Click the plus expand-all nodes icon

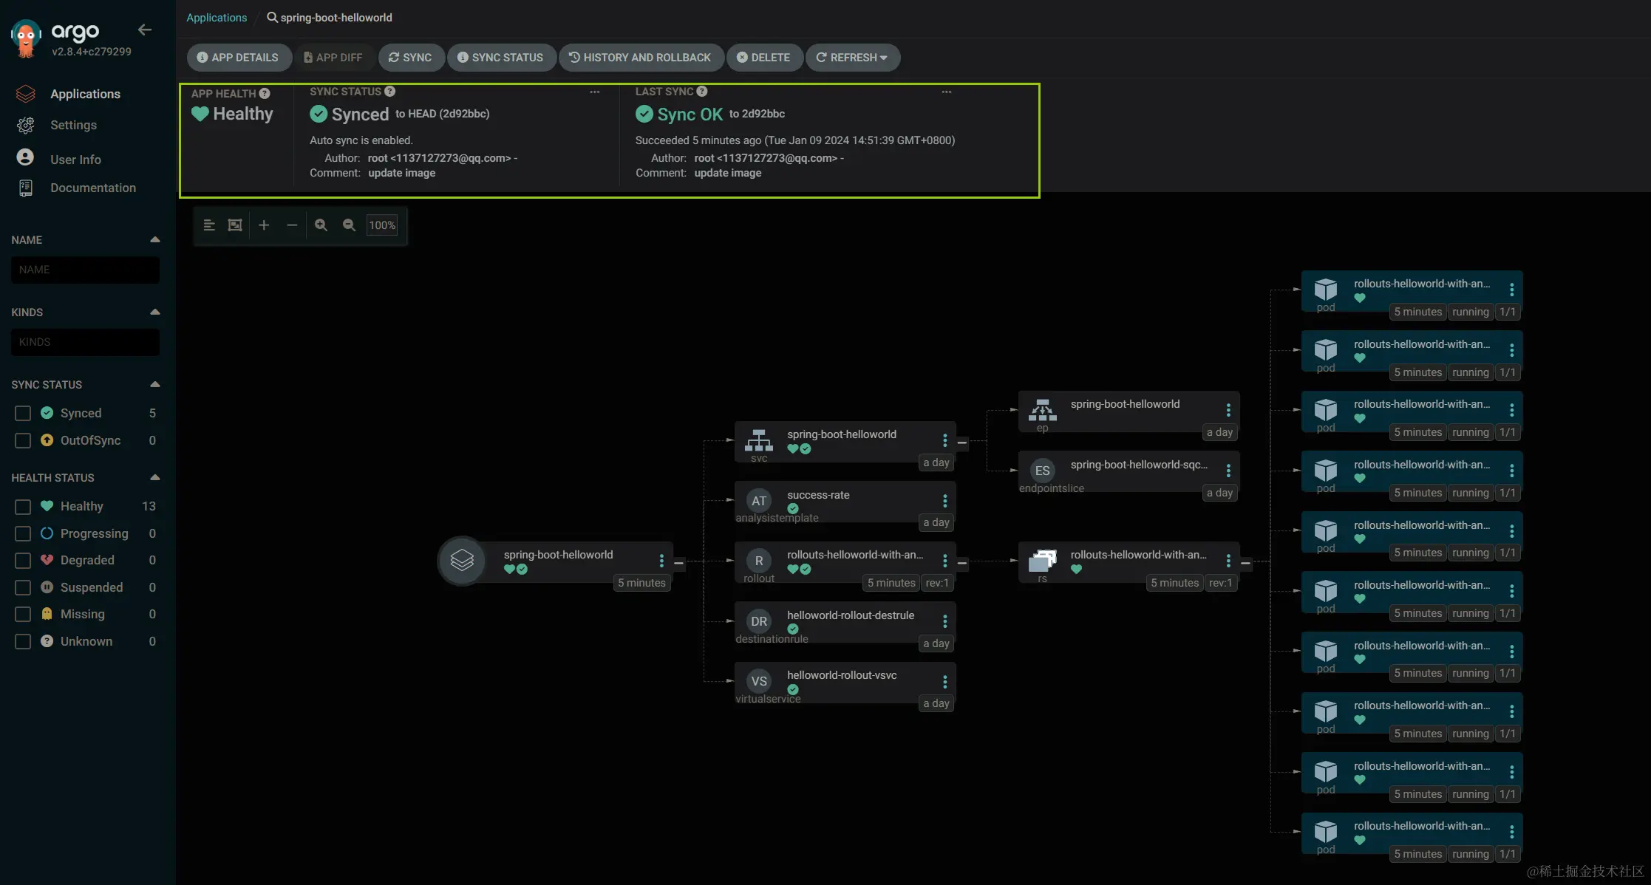coord(264,225)
